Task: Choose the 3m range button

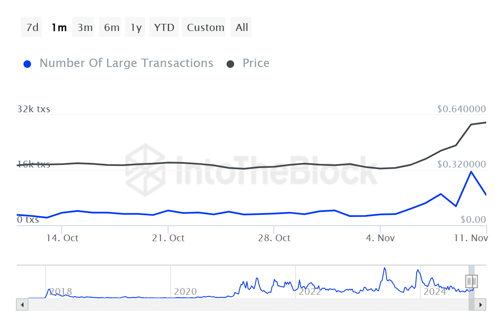Action: [x=85, y=28]
